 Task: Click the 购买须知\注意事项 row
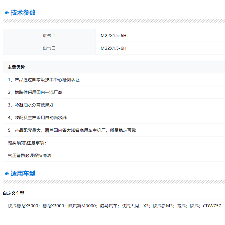click(27, 143)
